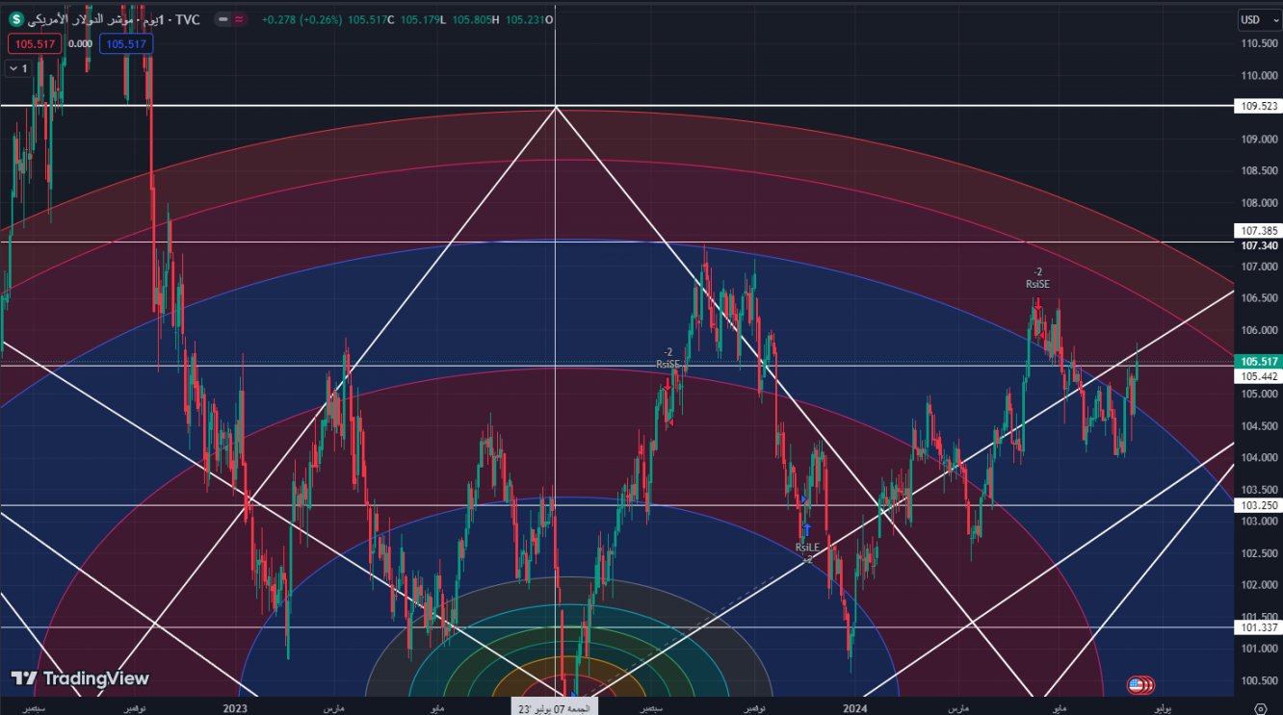This screenshot has height=715, width=1283.
Task: Click the 108.000 price axis tick
Action: coord(1260,203)
